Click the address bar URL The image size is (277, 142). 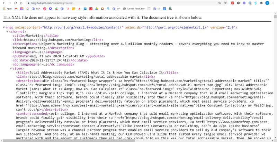pos(52,3)
